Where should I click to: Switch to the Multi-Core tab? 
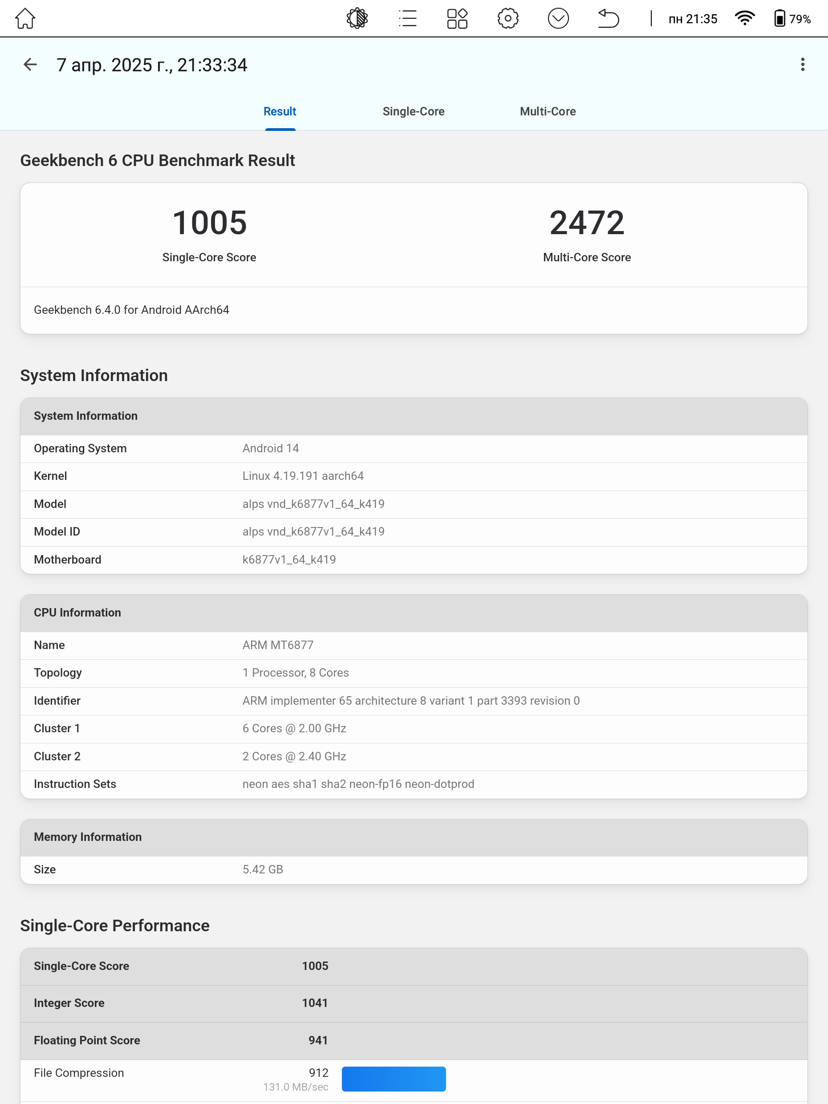click(x=548, y=111)
